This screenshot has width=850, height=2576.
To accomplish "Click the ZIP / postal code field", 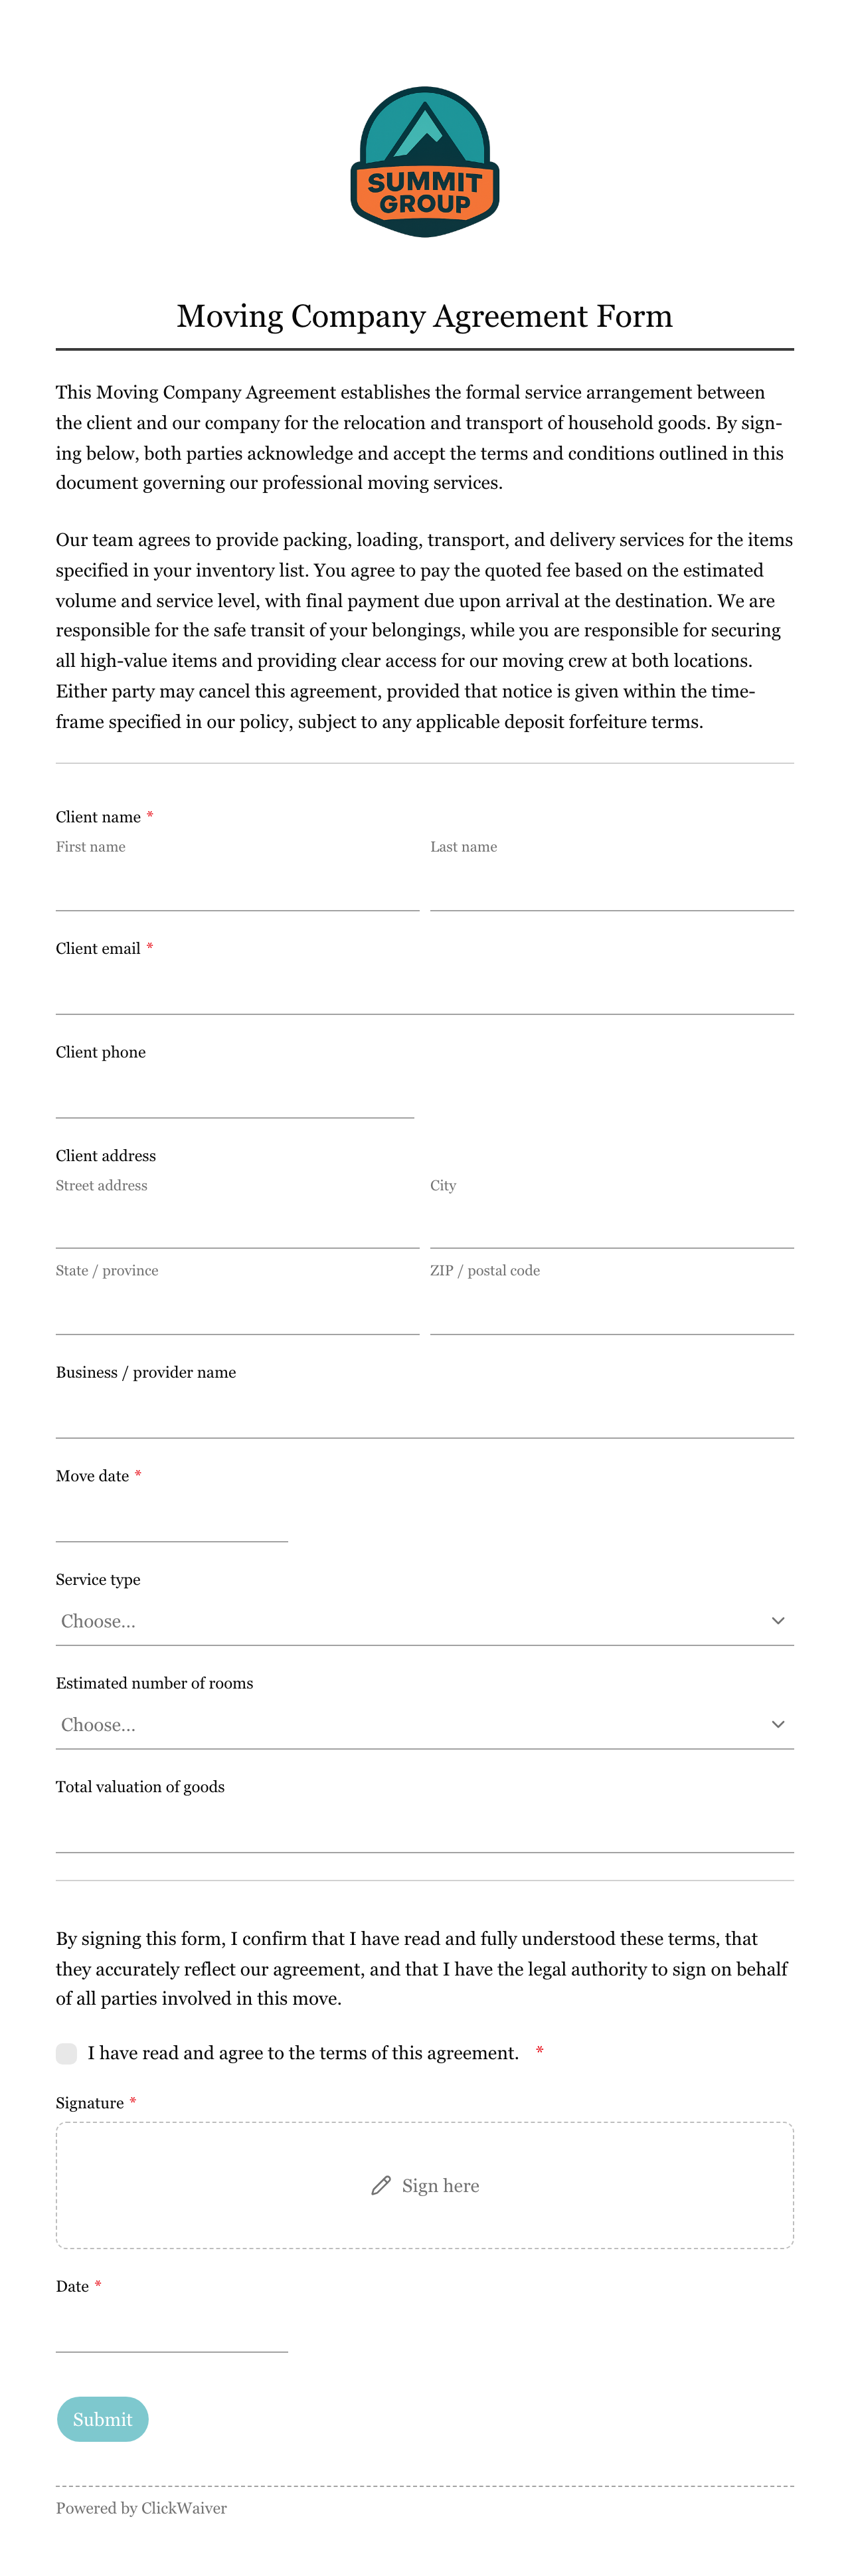I will pos(612,1310).
